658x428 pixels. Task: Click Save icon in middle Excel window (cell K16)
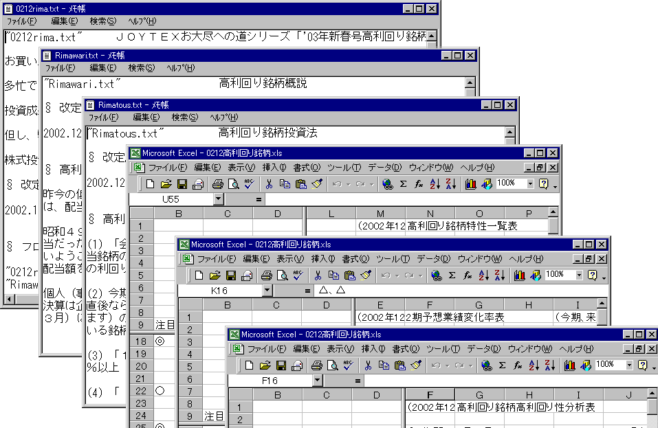(230, 275)
